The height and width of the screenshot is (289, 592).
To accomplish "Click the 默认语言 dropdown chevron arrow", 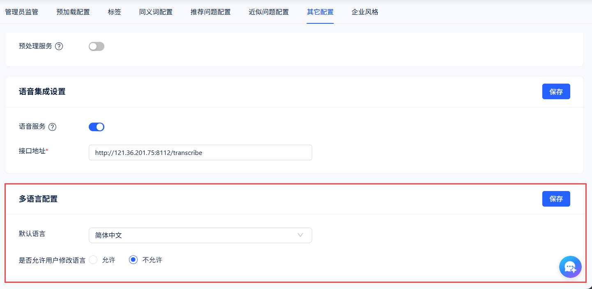I will (x=300, y=235).
